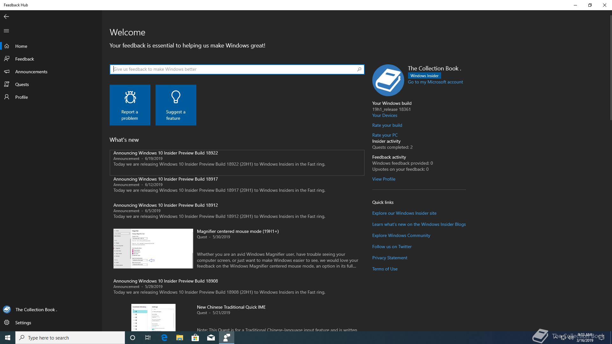
Task: Click the back arrow icon
Action: [x=6, y=17]
